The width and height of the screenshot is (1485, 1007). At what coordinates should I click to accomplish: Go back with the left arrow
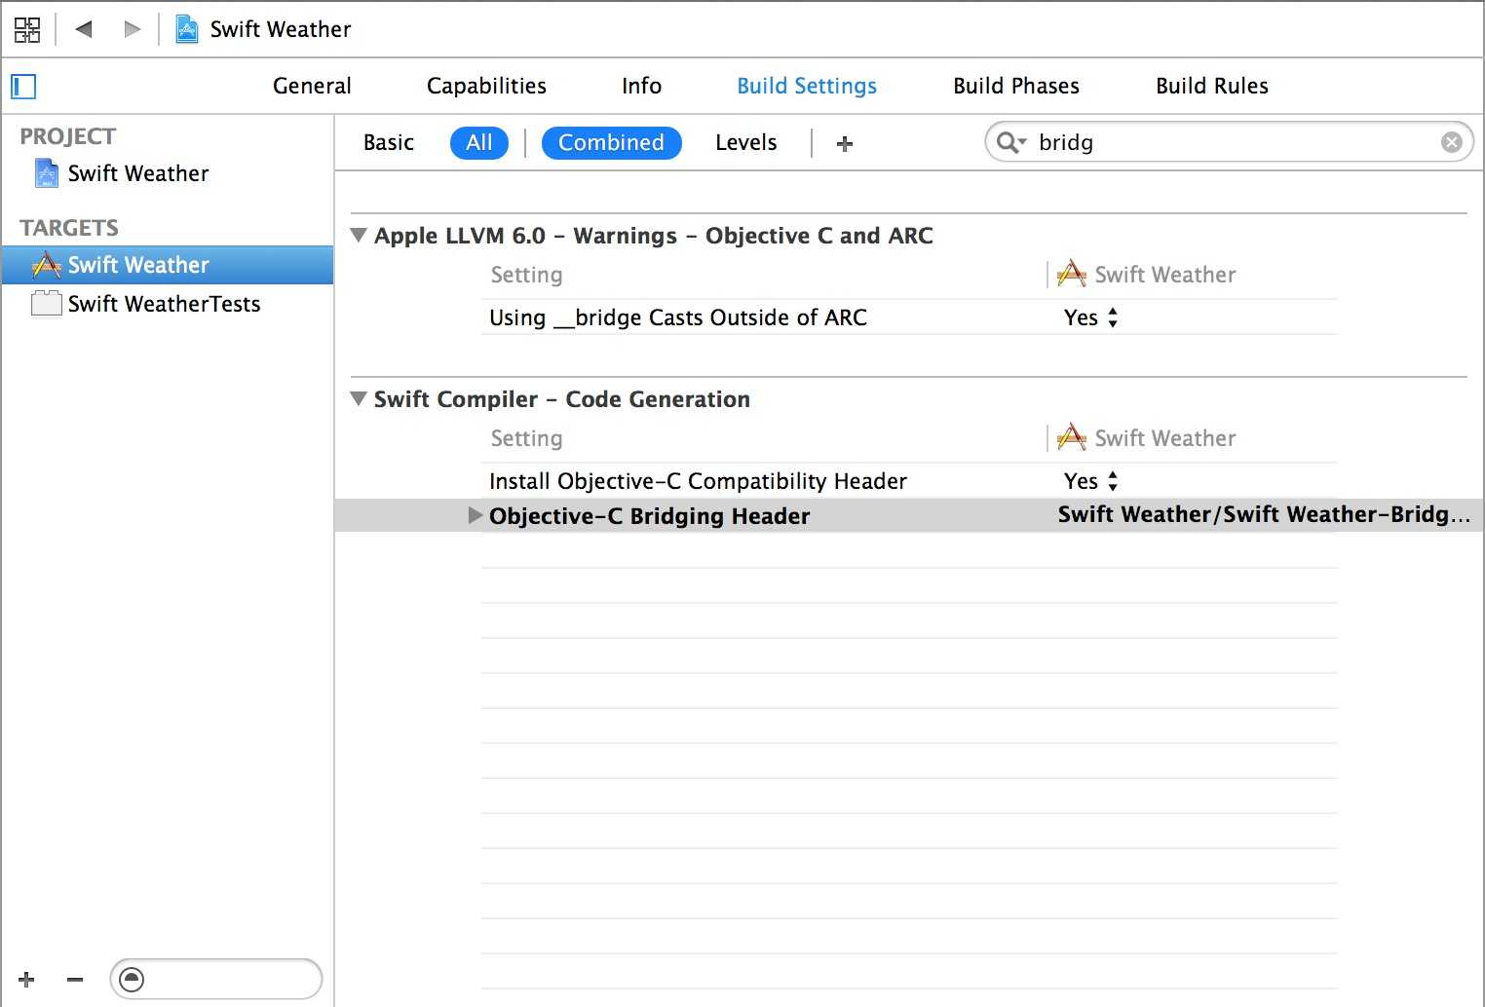[x=84, y=29]
